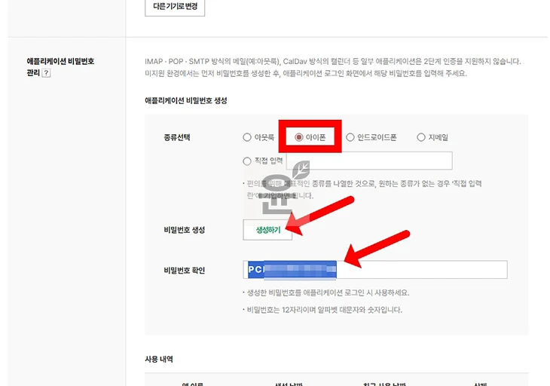Click the 비밀번호 확인 field

click(x=375, y=269)
